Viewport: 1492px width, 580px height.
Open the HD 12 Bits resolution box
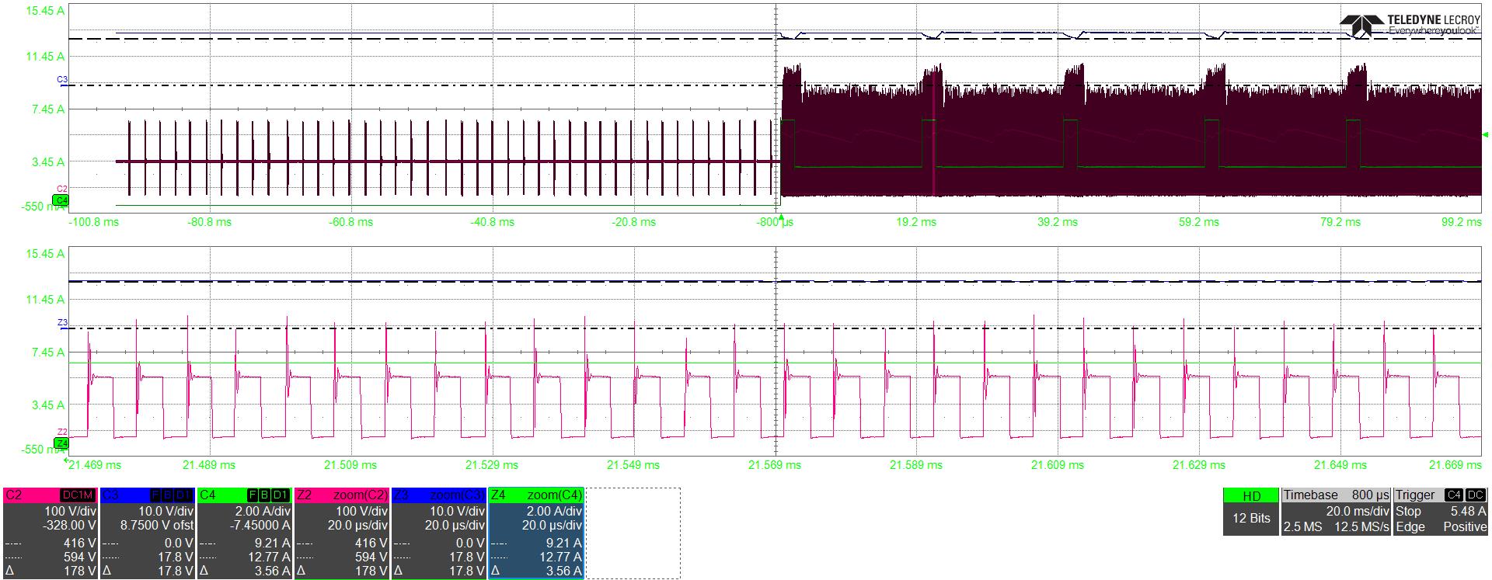click(x=1251, y=511)
